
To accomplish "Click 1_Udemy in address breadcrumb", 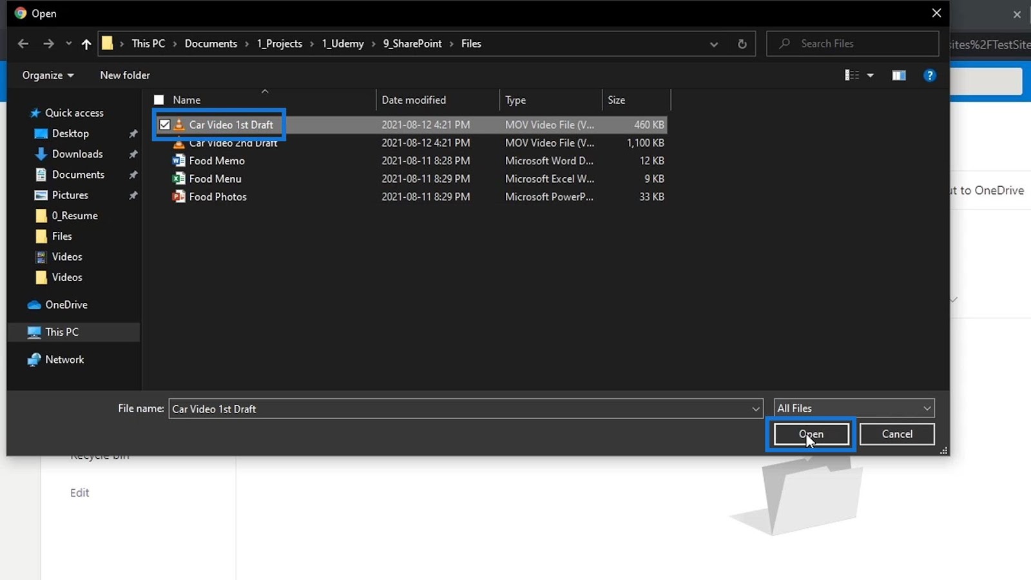I will (x=343, y=44).
